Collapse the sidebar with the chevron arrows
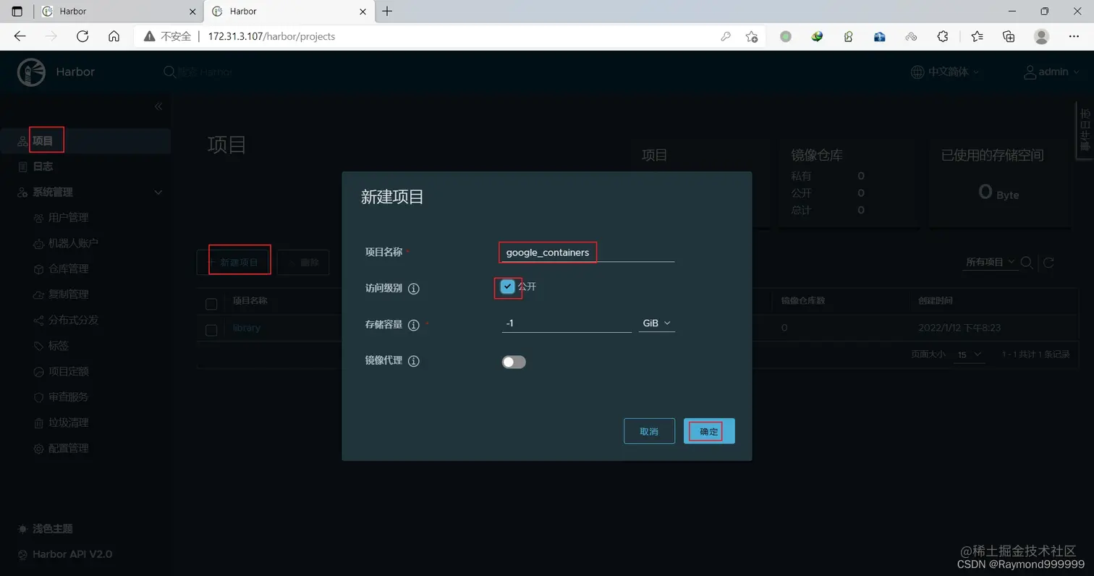The width and height of the screenshot is (1094, 576). pyautogui.click(x=158, y=106)
